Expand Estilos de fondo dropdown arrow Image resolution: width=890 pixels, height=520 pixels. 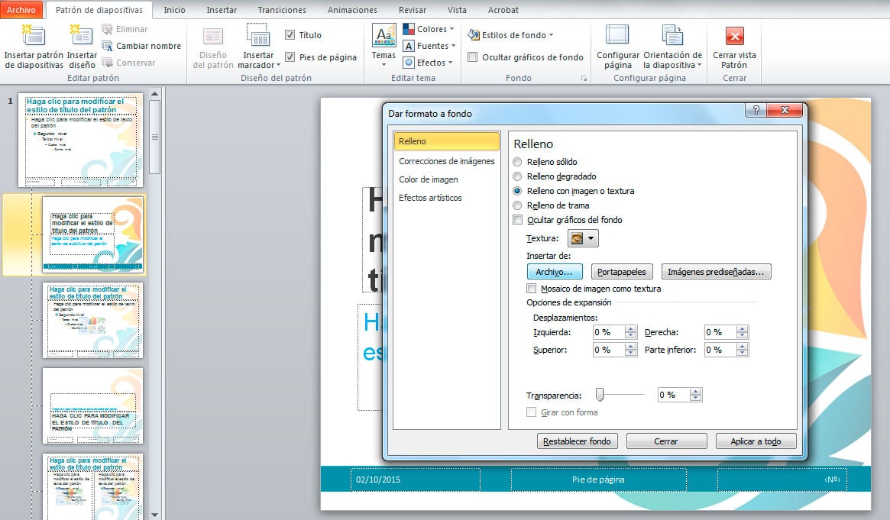tap(551, 35)
